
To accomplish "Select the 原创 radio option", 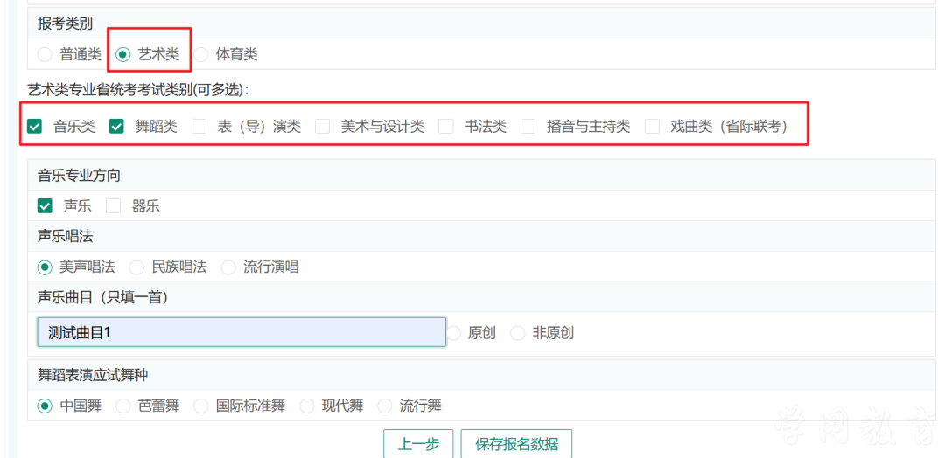I will tap(454, 333).
